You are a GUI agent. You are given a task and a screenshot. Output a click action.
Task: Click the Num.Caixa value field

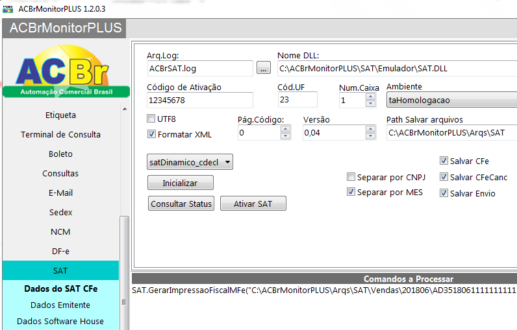[x=353, y=100]
